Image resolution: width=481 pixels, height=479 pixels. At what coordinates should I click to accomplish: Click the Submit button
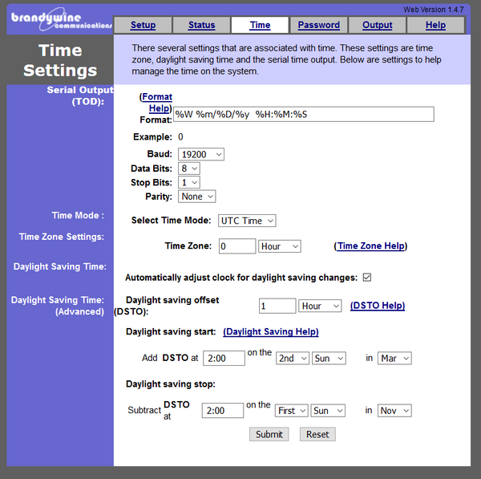point(269,435)
